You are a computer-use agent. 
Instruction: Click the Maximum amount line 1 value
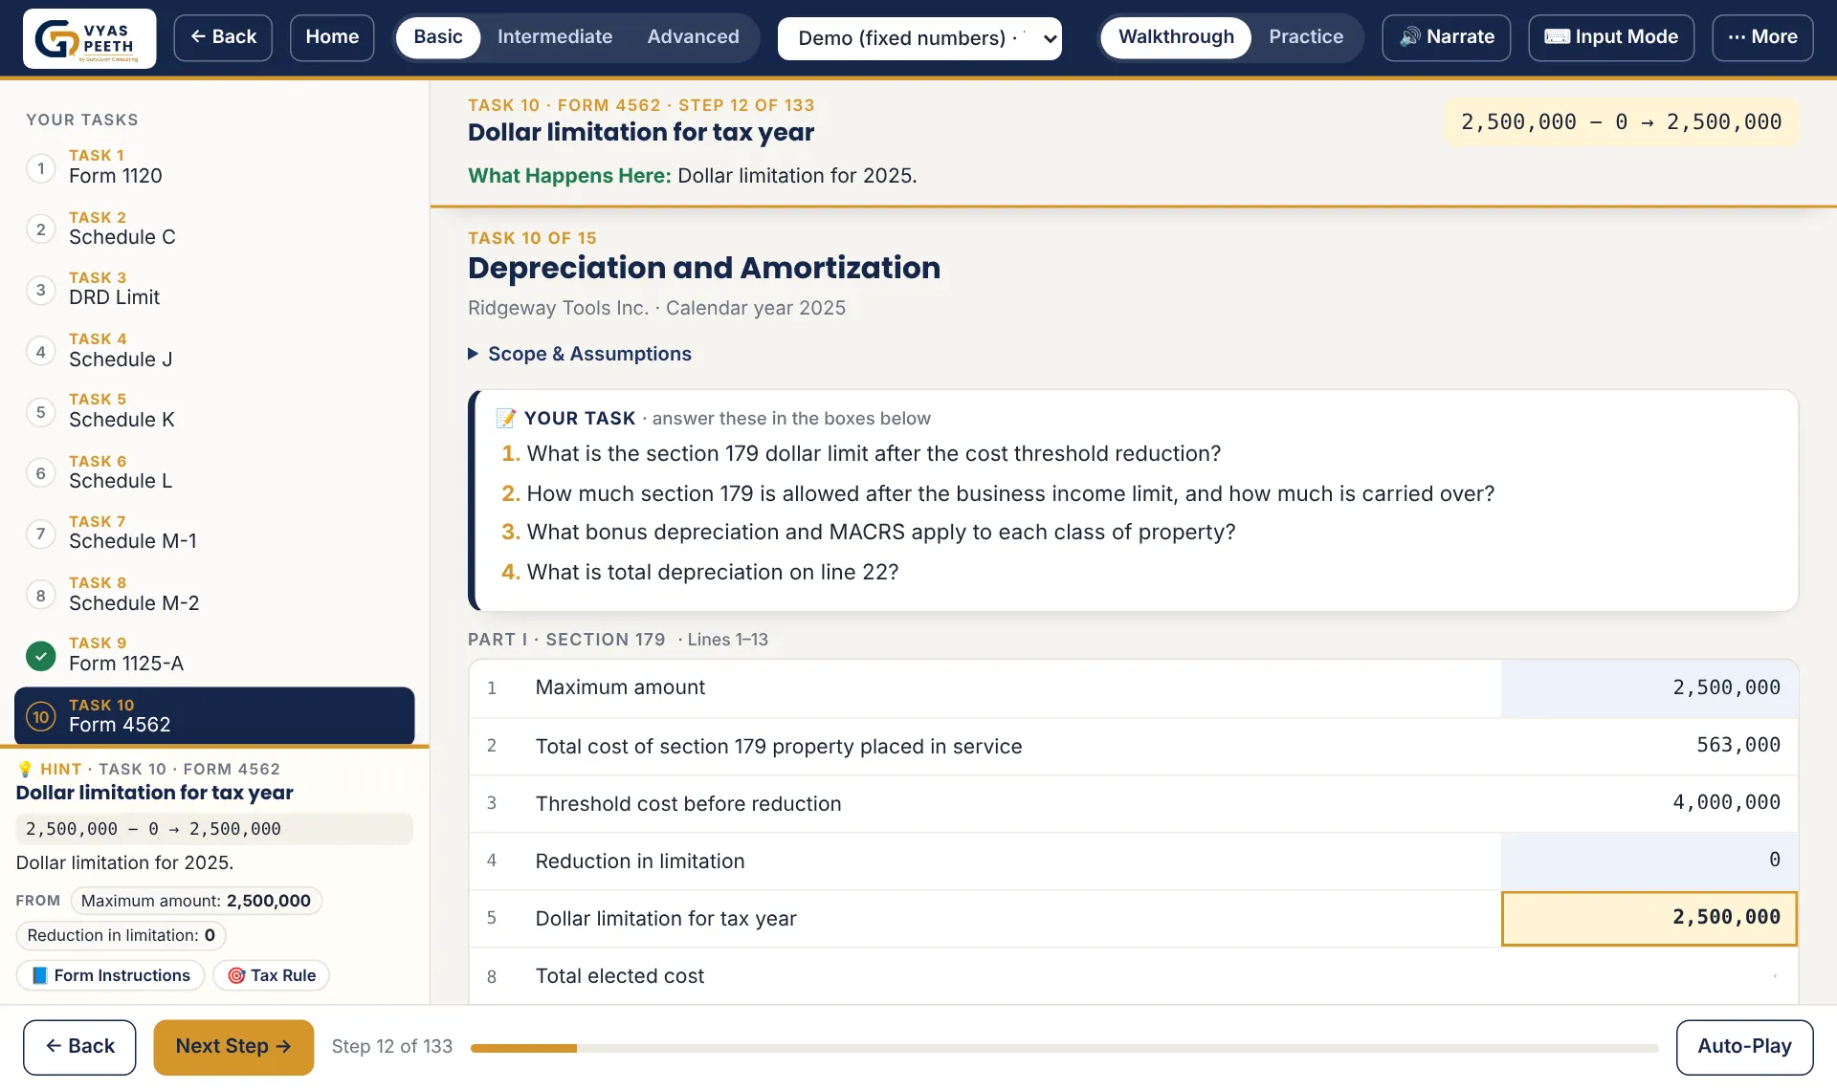click(1649, 688)
